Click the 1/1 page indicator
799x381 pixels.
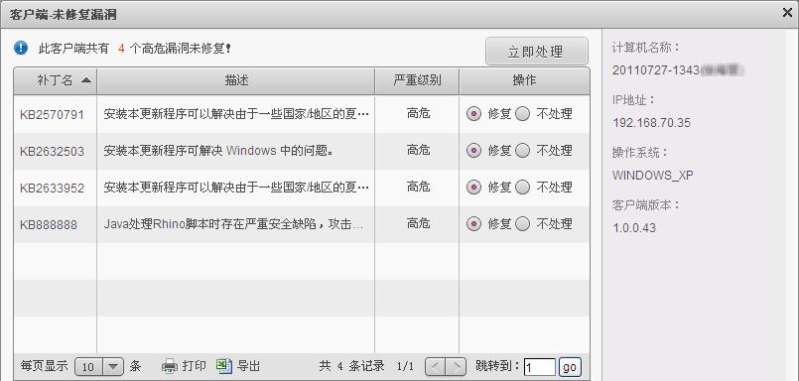pos(406,366)
